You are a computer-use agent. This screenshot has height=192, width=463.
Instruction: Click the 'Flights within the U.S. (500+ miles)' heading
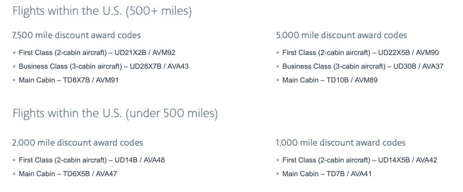coord(102,11)
